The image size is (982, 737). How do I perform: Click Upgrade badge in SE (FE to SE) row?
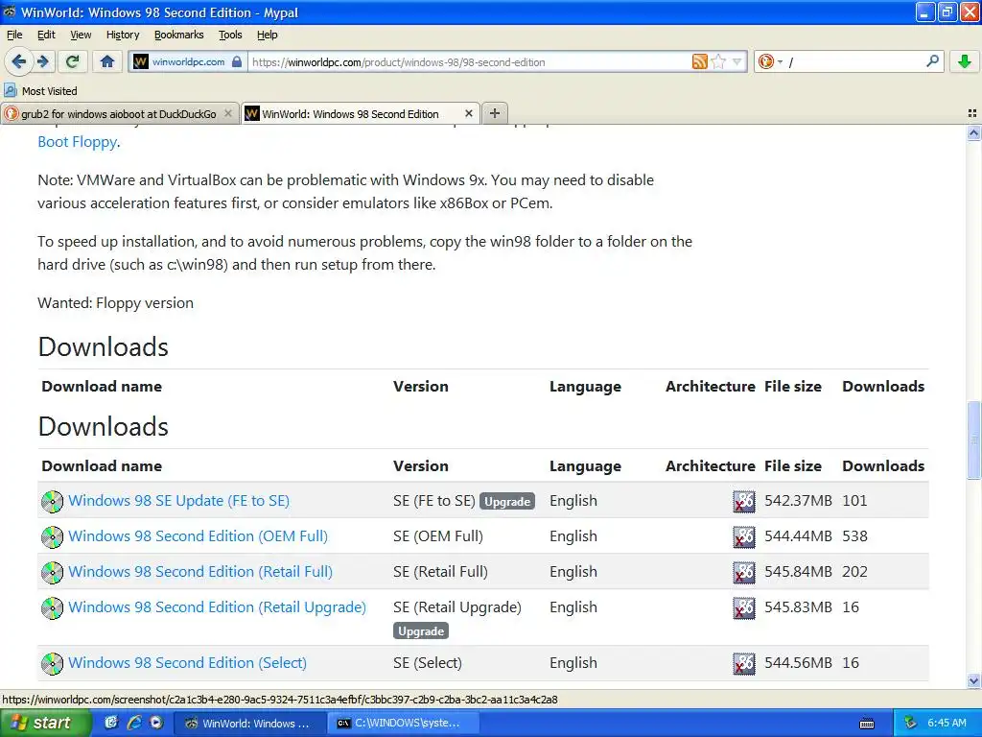coord(507,501)
